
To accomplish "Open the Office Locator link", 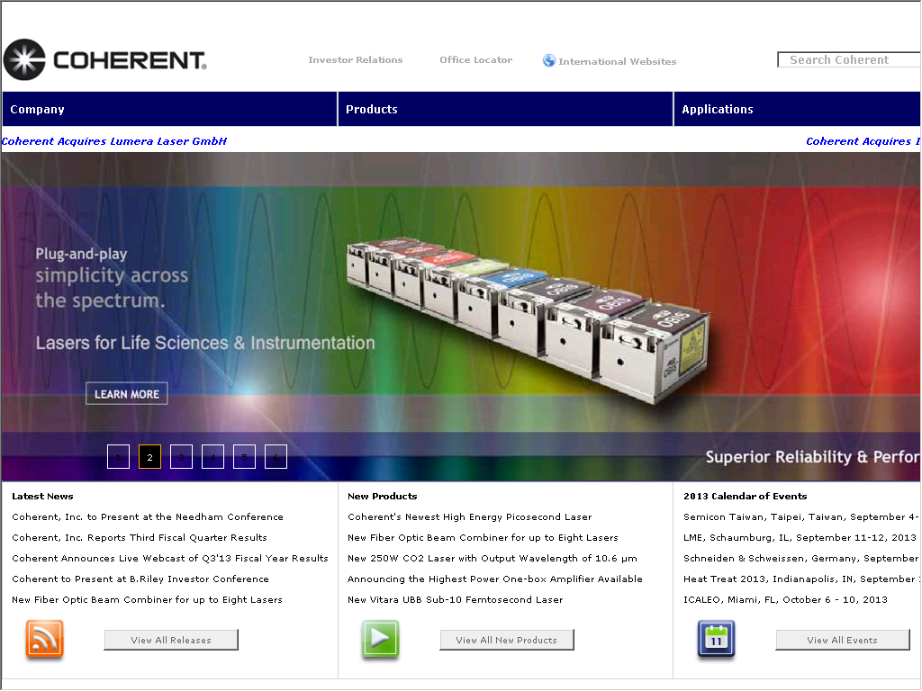I will click(x=475, y=60).
